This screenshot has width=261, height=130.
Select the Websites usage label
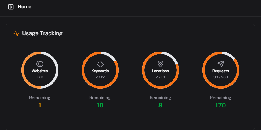(x=40, y=71)
